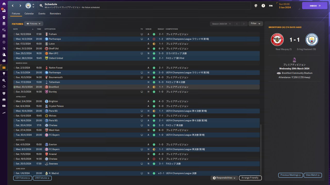This screenshot has width=330, height=185.
Task: Click the Manchester City club badge in header
Action: point(28,6)
